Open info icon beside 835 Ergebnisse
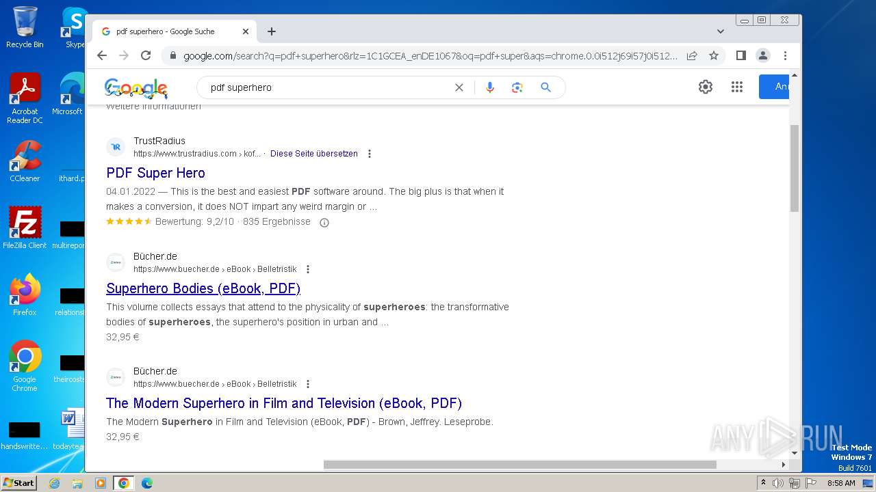876x492 pixels. (324, 222)
